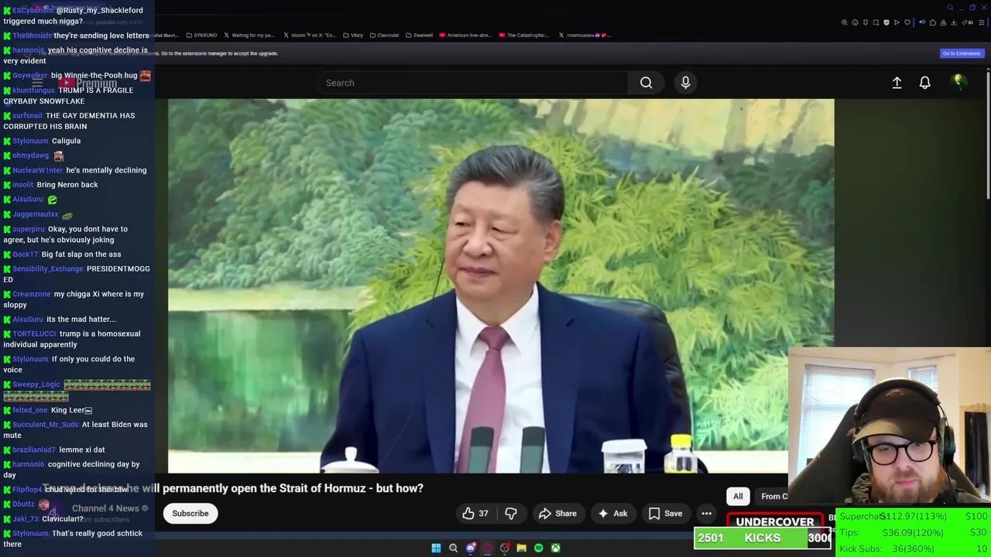The image size is (991, 557).
Task: Click the Ask button under video
Action: point(612,514)
